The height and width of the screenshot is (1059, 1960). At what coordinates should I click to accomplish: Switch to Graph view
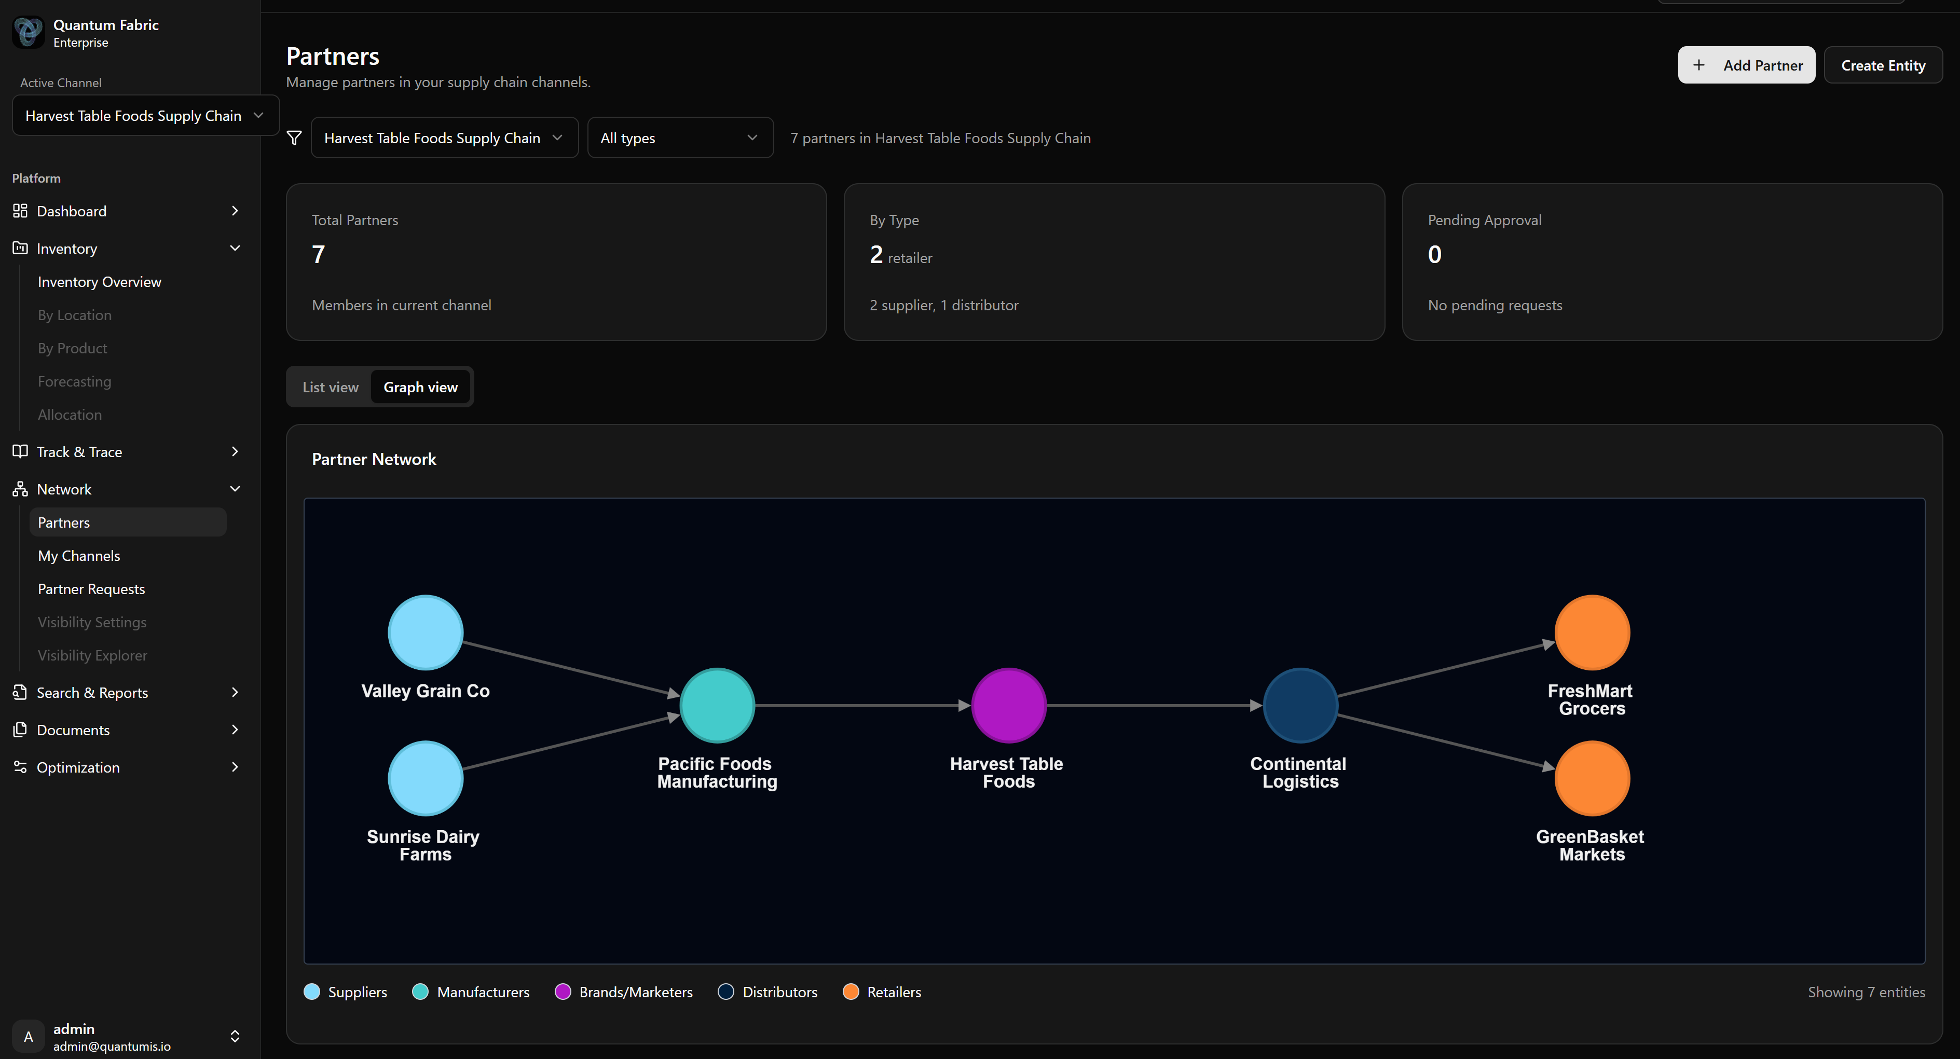pyautogui.click(x=421, y=387)
